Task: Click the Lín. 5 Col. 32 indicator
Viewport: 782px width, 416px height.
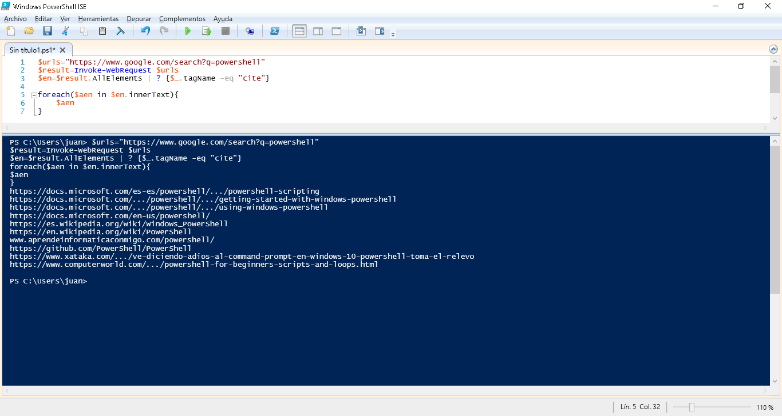Action: point(640,407)
